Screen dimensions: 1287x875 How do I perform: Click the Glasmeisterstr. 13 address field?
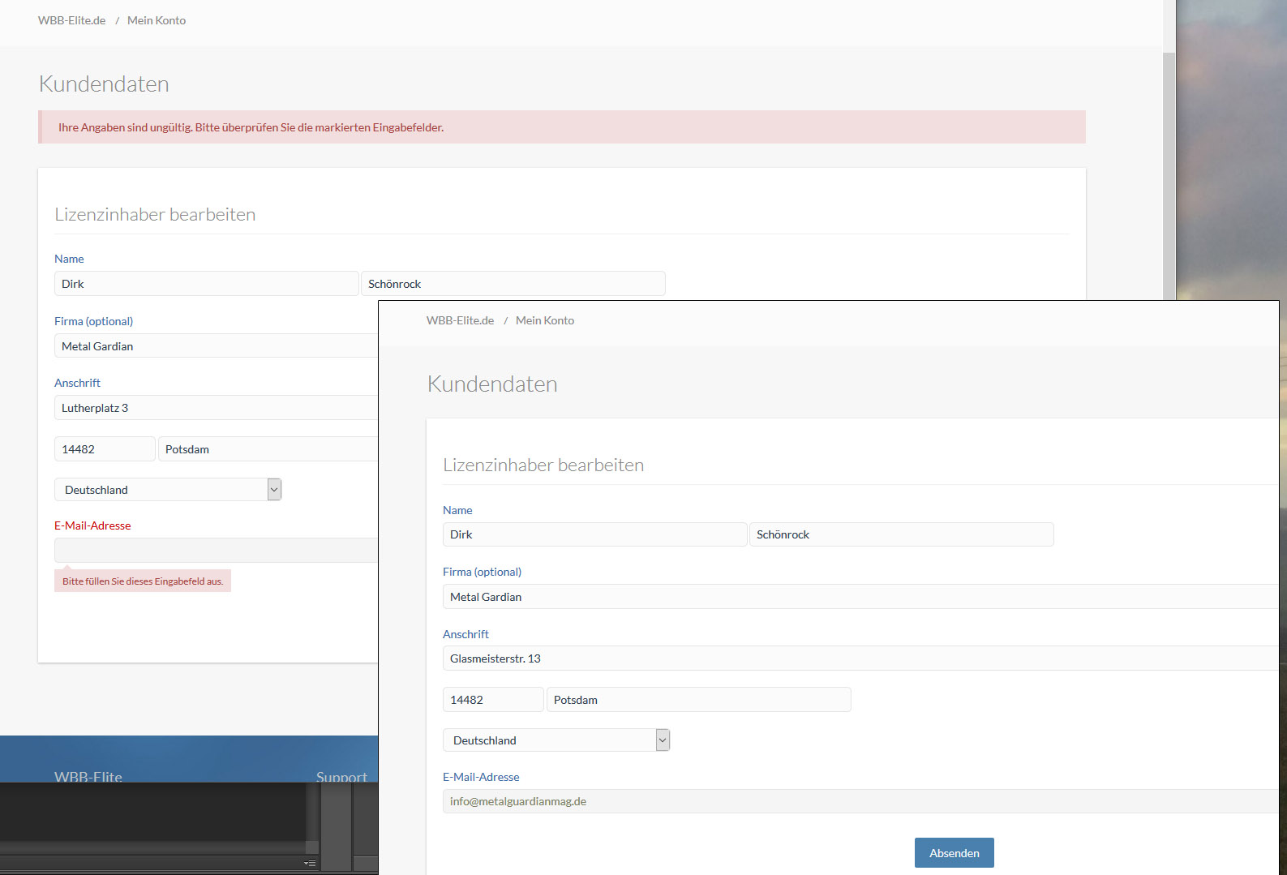click(860, 658)
